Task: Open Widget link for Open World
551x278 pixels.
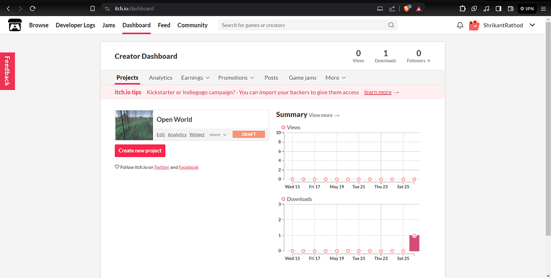Action: (197, 134)
